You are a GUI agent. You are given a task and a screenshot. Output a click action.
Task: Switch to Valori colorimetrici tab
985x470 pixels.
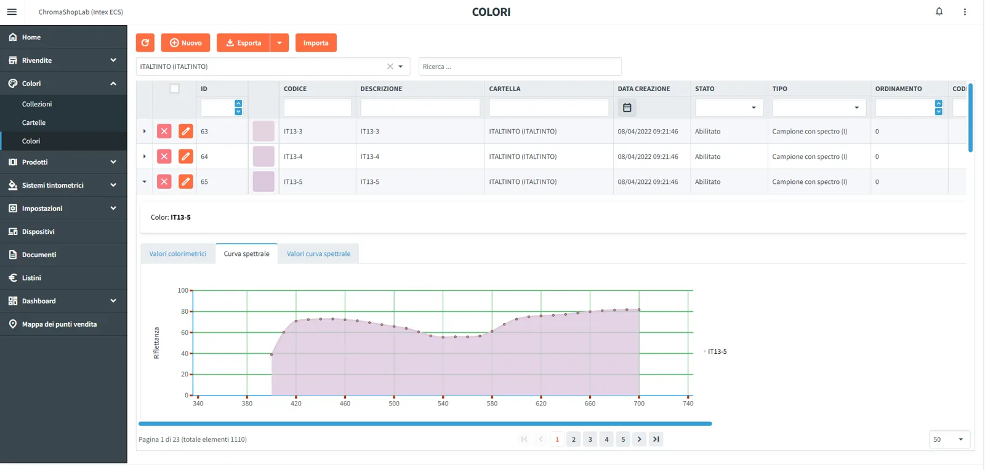178,253
